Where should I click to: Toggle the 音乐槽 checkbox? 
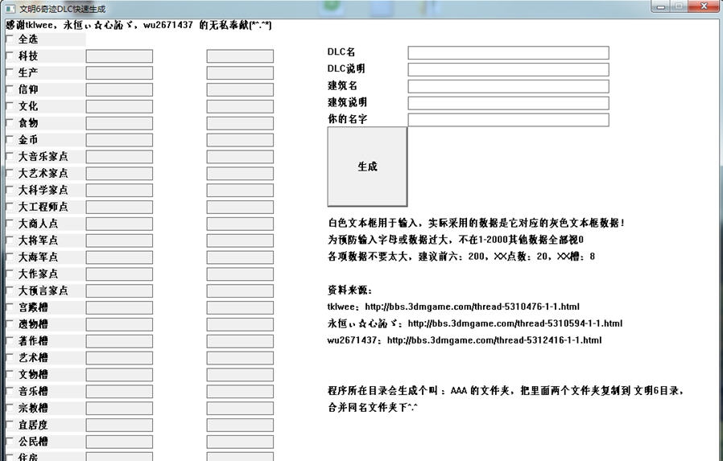click(10, 391)
